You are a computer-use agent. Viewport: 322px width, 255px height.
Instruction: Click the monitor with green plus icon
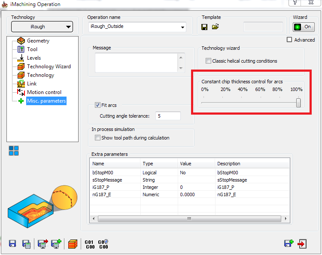point(56,244)
